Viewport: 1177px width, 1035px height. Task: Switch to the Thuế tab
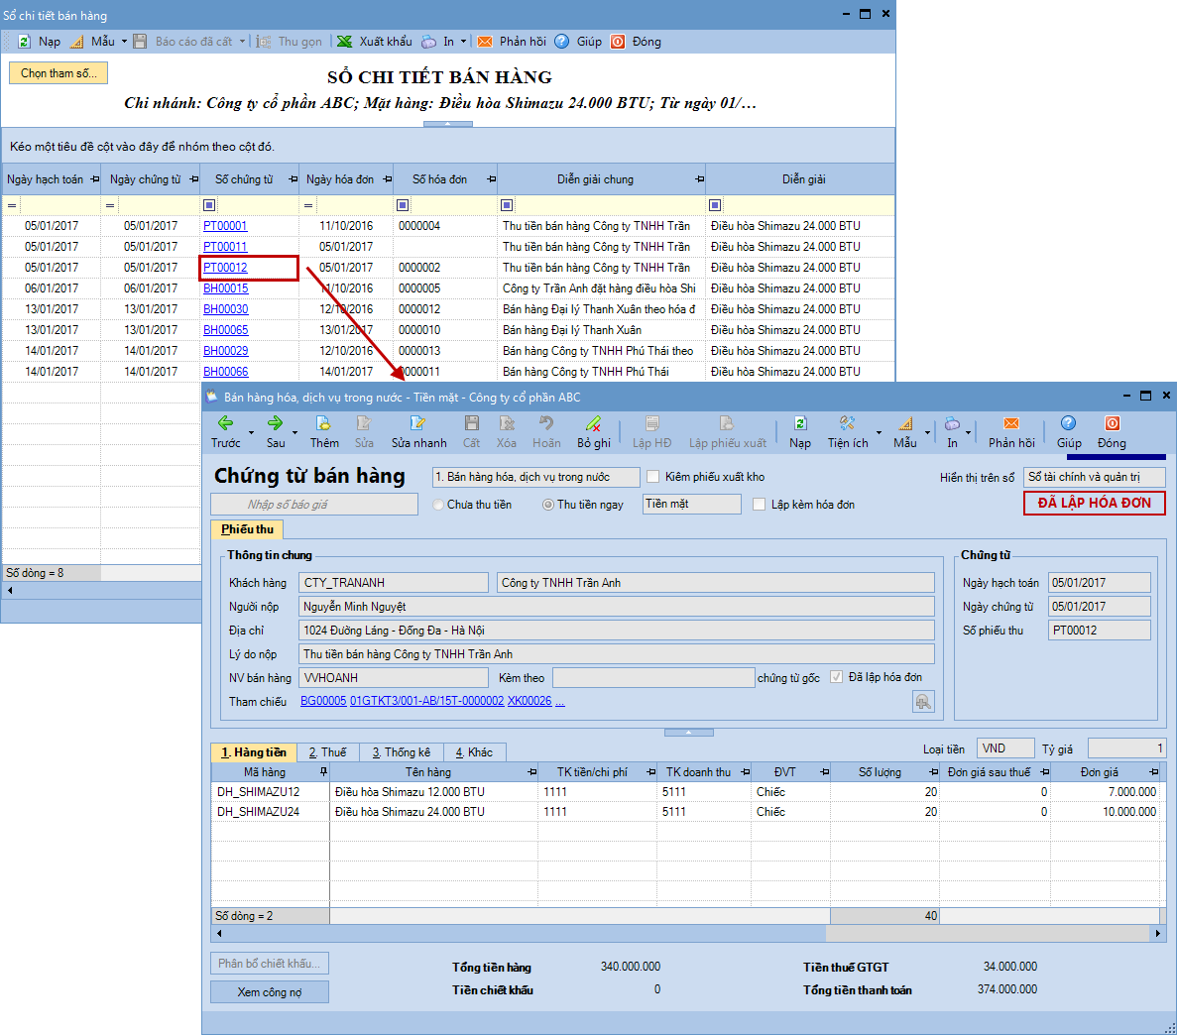pos(327,752)
